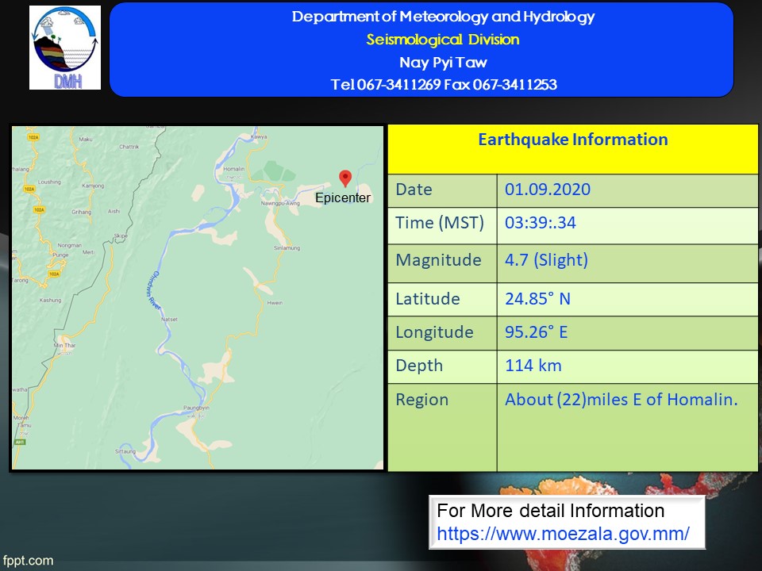Click the Magnitude value 4.7 (Slight)
The image size is (762, 571).
[x=547, y=260]
